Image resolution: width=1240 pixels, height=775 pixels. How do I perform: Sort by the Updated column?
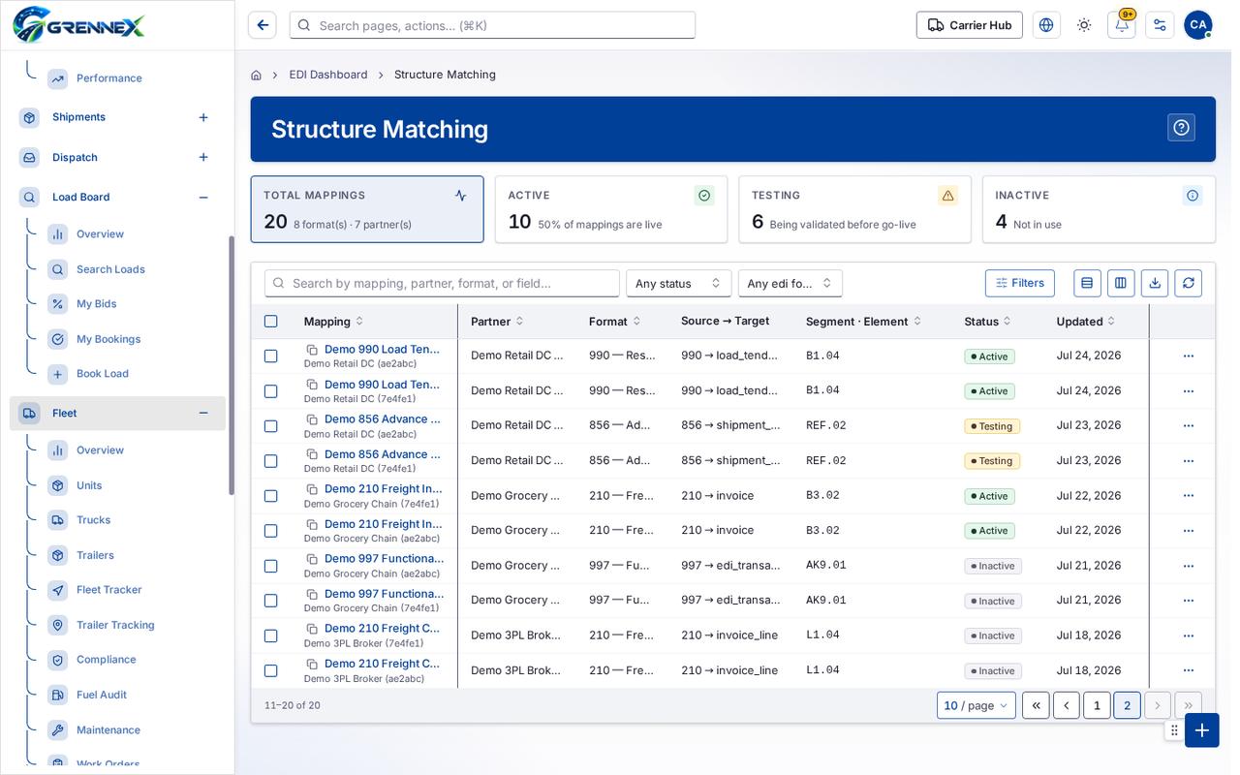(1086, 322)
